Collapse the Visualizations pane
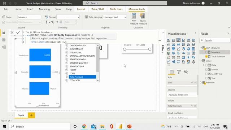This screenshot has height=130, width=231. tap(196, 34)
